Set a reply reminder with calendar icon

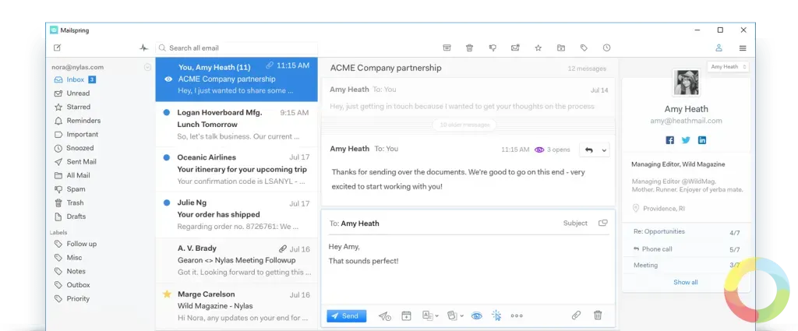[x=406, y=315]
